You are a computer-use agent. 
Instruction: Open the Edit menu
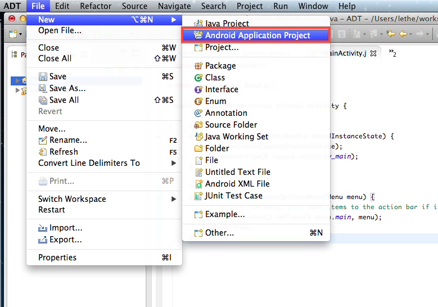(62, 6)
